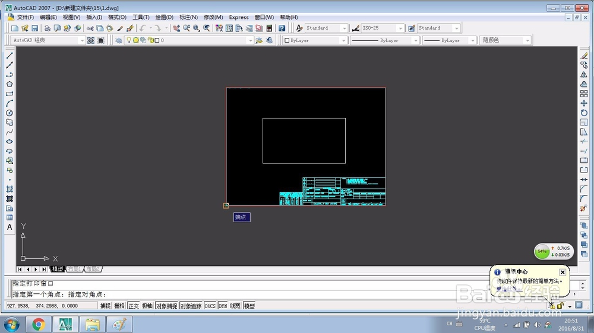The height and width of the screenshot is (333, 594).
Task: Open Chrome from the taskbar
Action: [38, 324]
